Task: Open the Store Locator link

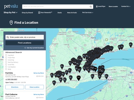Action: point(113,6)
